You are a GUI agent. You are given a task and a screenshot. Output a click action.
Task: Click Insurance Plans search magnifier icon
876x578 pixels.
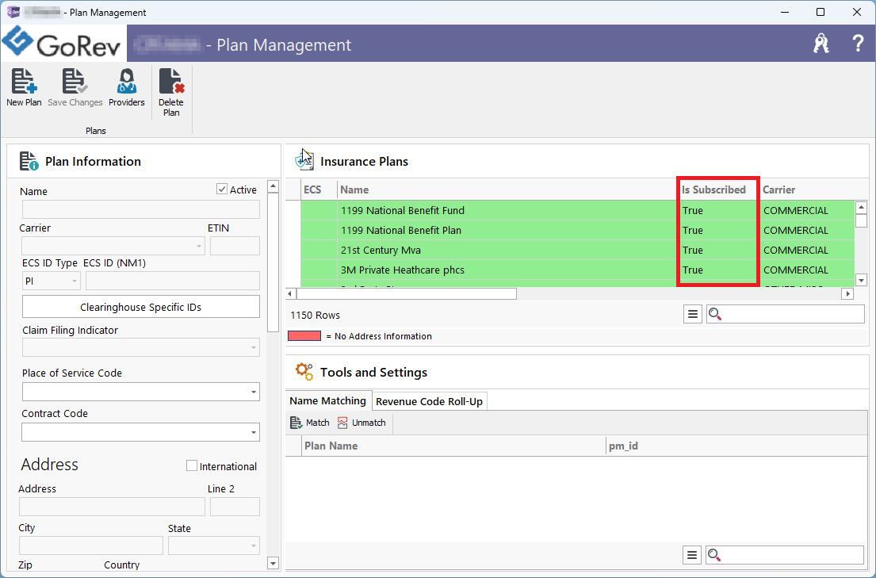[x=714, y=314]
